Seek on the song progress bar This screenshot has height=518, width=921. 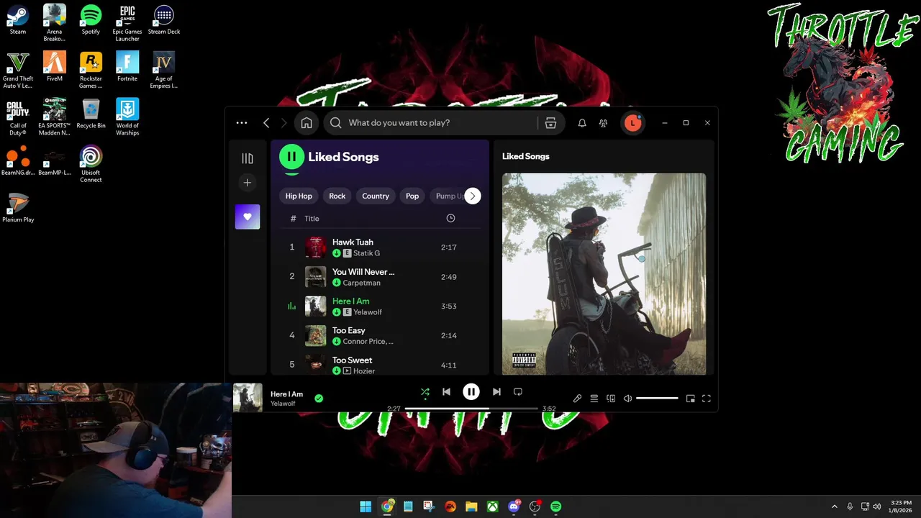pos(471,409)
